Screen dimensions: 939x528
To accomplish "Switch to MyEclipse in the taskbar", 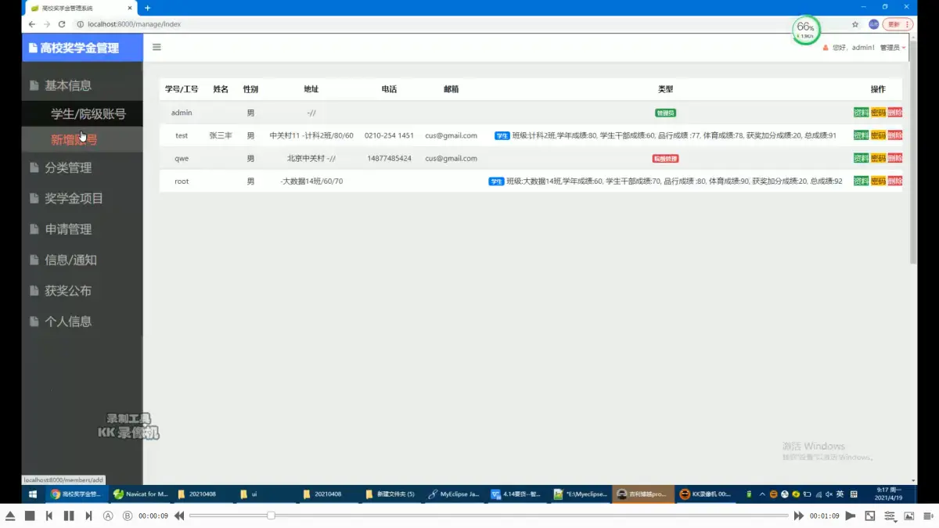I will pyautogui.click(x=455, y=494).
